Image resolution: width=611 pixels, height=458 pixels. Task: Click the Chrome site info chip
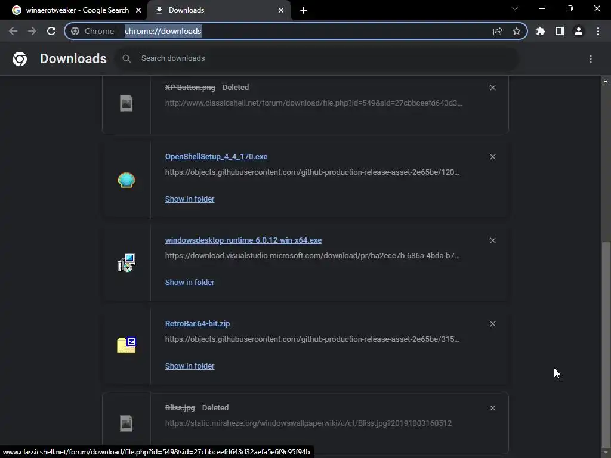(92, 31)
